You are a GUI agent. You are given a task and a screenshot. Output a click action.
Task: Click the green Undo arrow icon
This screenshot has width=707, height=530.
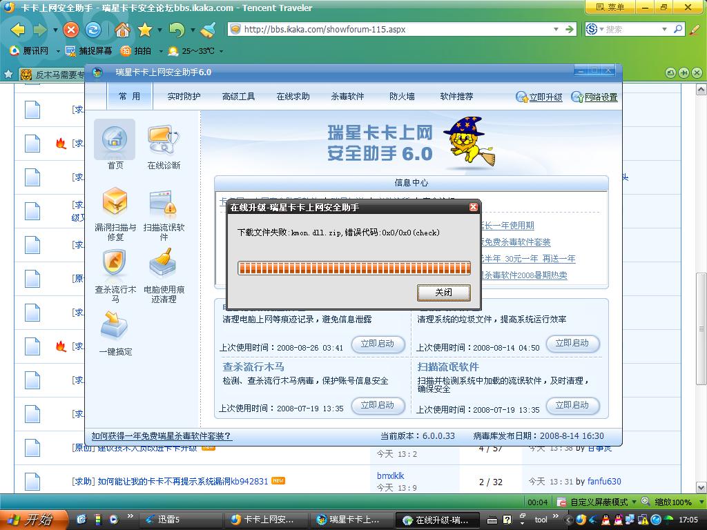177,30
